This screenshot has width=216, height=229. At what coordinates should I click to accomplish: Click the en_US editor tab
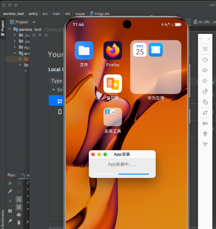(x=205, y=22)
